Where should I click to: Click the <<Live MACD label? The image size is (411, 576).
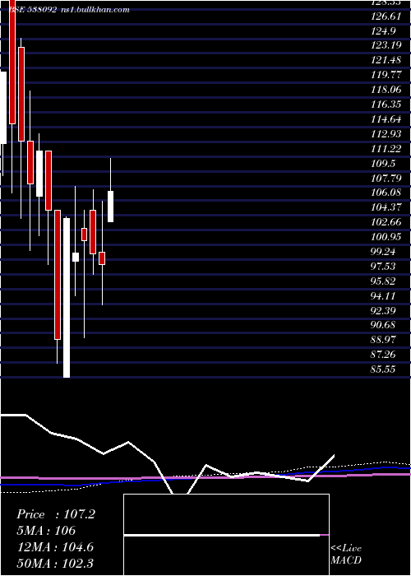[346, 555]
